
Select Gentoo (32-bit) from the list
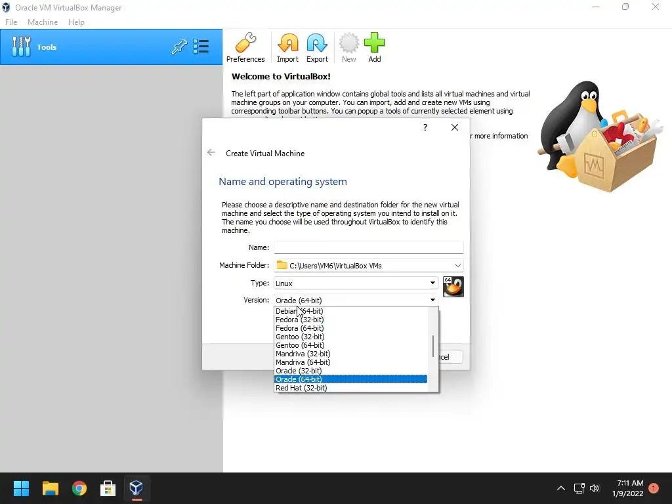[x=350, y=337]
